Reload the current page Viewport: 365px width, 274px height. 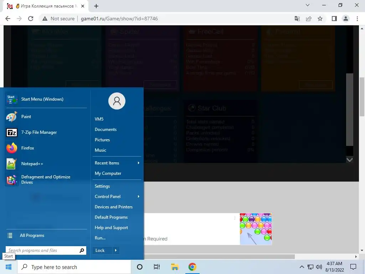[x=31, y=19]
